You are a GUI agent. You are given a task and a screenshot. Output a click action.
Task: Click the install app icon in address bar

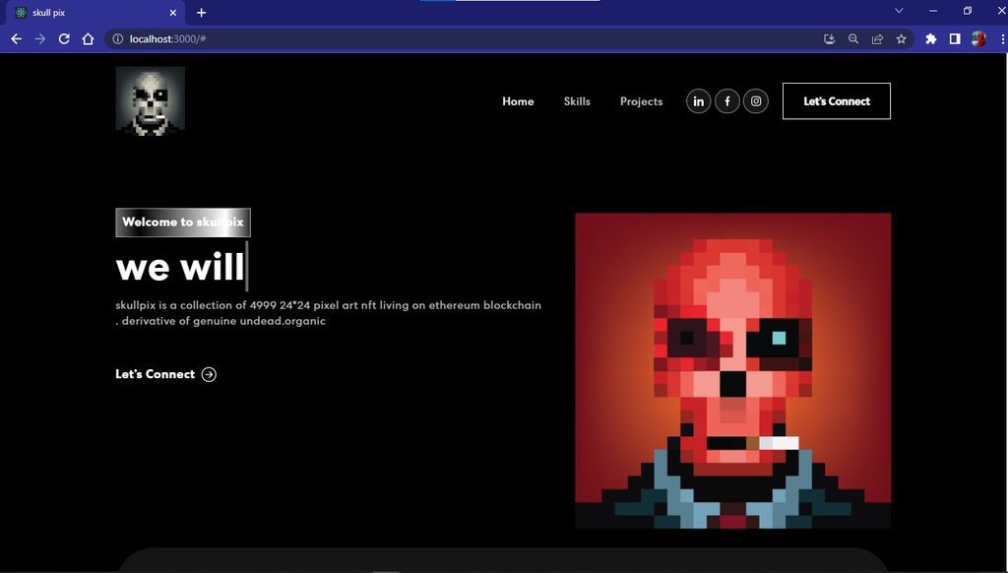coord(829,39)
